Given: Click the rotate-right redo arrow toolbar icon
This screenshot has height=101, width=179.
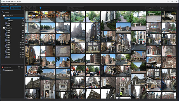Looking at the screenshot, I should coord(27,8).
